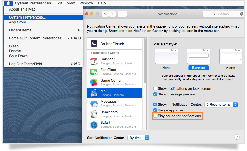
Task: Select the None alert style thumbnail
Action: (166, 56)
